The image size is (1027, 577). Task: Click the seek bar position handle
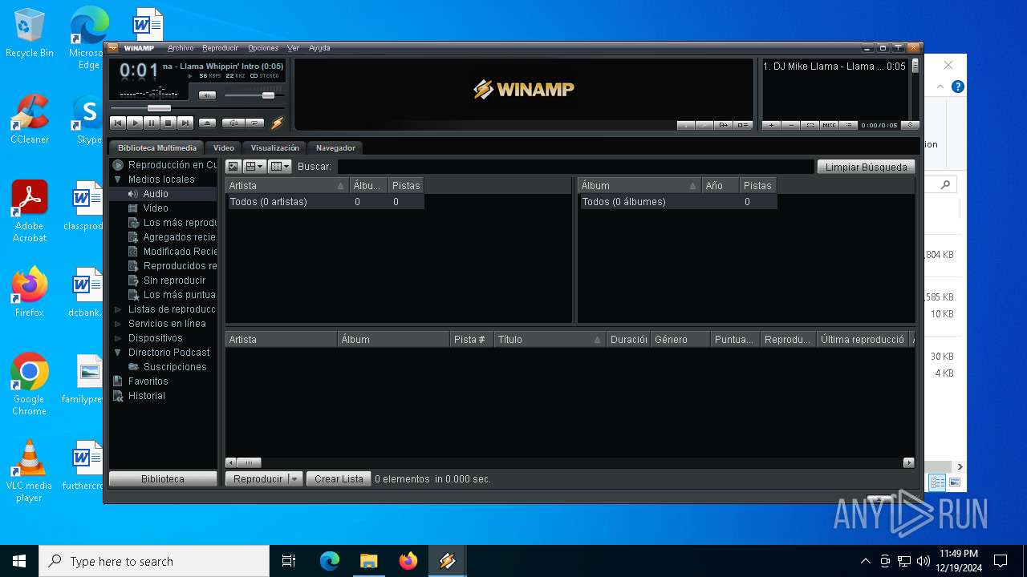pyautogui.click(x=159, y=108)
